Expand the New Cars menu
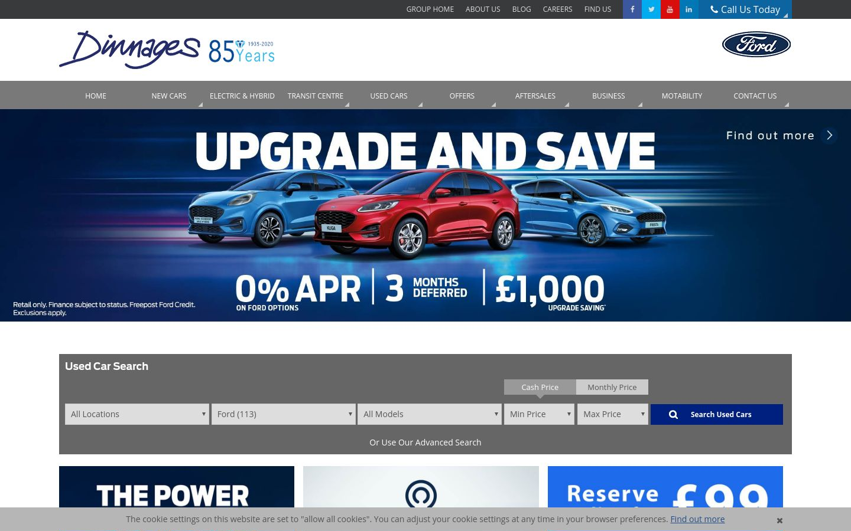Viewport: 851px width, 531px height. 169,96
